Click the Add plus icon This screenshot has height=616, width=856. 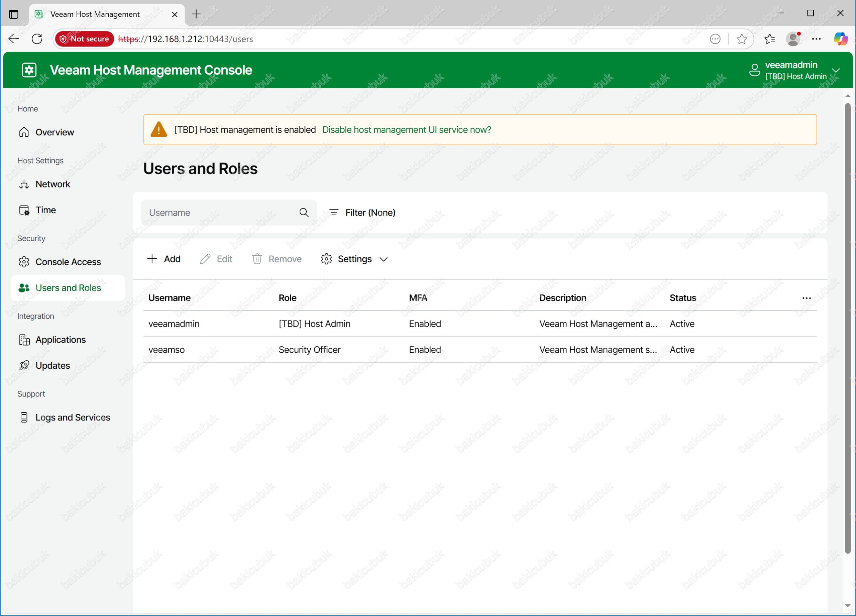click(x=152, y=259)
